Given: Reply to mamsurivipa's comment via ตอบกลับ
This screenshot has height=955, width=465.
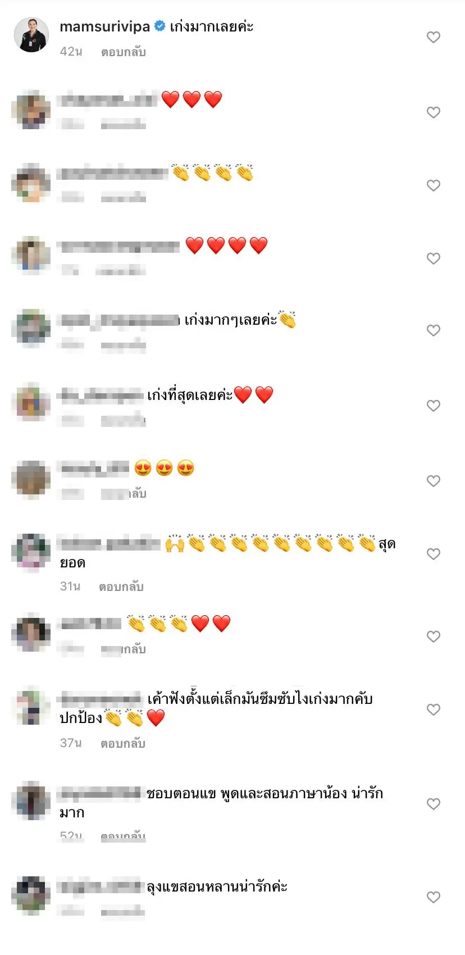Looking at the screenshot, I should coord(123,52).
